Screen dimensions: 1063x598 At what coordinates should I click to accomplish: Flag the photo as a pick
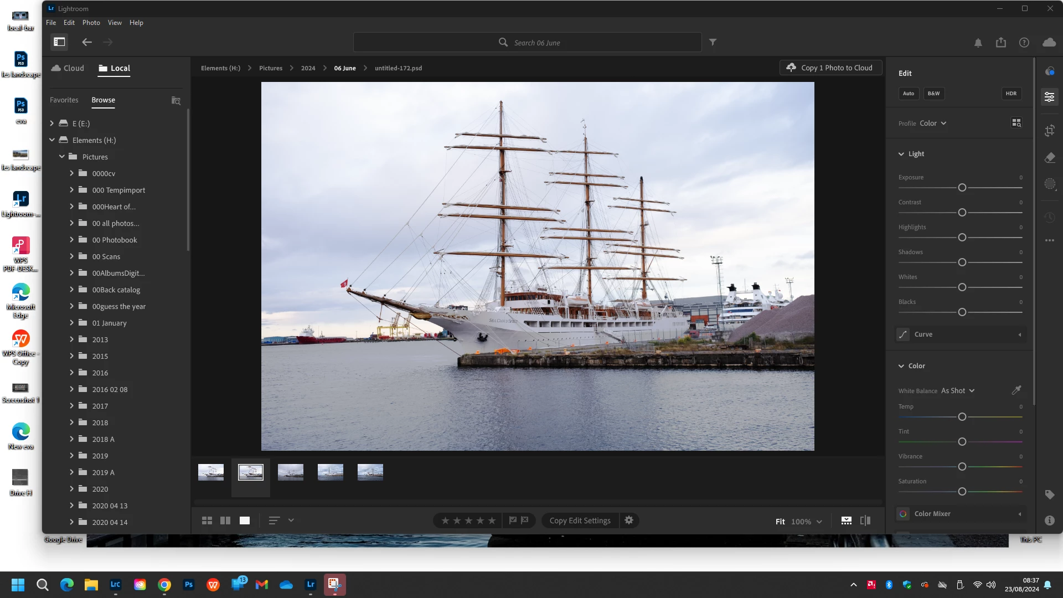pyautogui.click(x=513, y=520)
